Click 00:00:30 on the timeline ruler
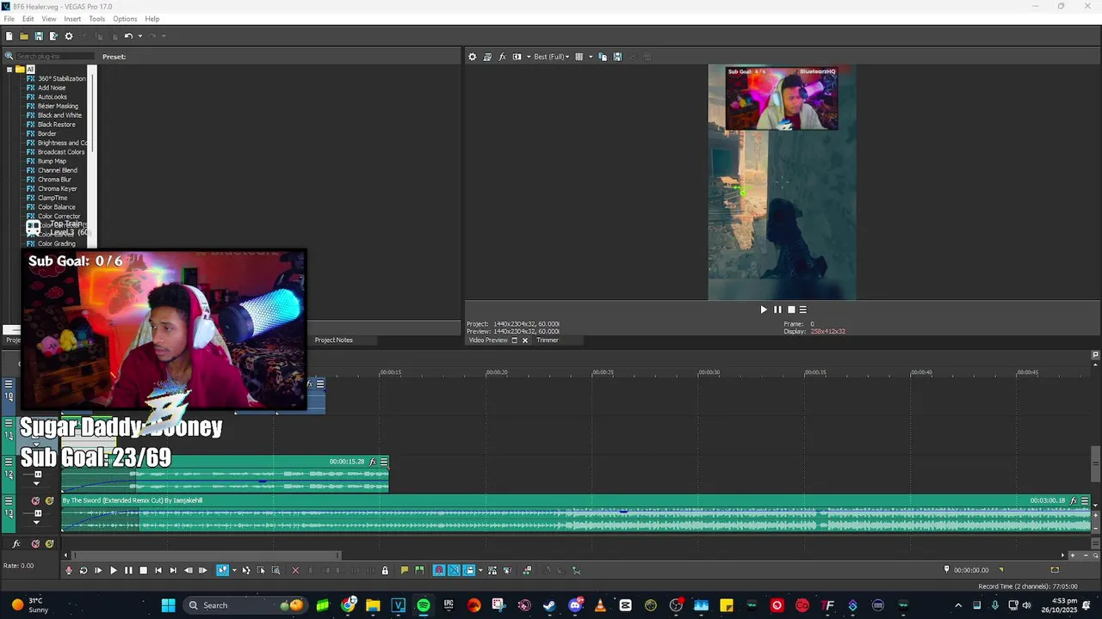 tap(709, 372)
